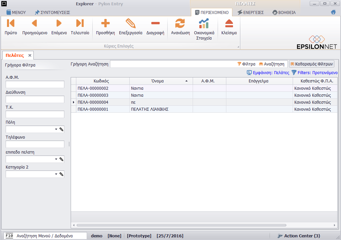Switch to ΠΕΡΙΕΧΟΜΕΝΟ ribbon tab
The width and height of the screenshot is (341, 240).
point(212,12)
